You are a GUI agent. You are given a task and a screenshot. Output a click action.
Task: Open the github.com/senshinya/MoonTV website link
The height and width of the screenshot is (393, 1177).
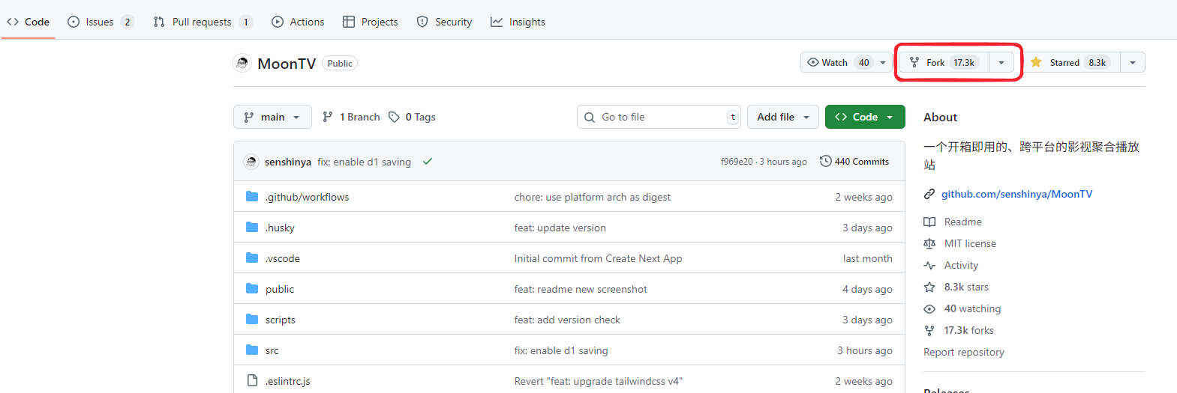coord(1016,194)
